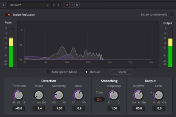The height and width of the screenshot is (117, 176).
Task: Click the Noise Reduction label
Action: coord(24,15)
